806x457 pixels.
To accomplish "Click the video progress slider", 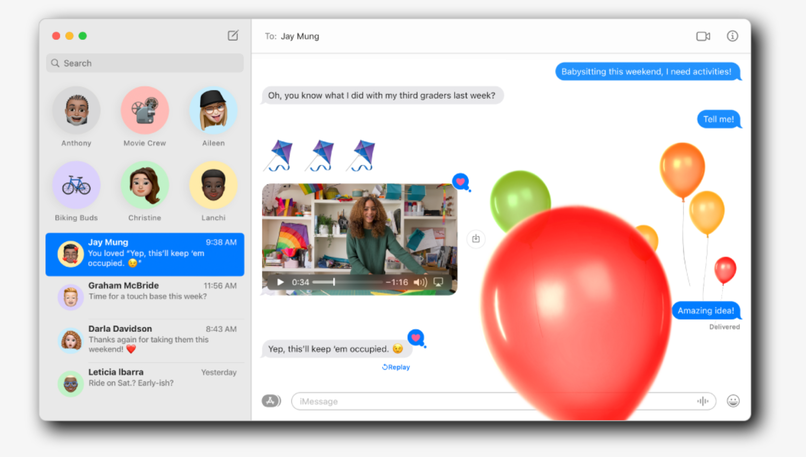I will pyautogui.click(x=347, y=282).
